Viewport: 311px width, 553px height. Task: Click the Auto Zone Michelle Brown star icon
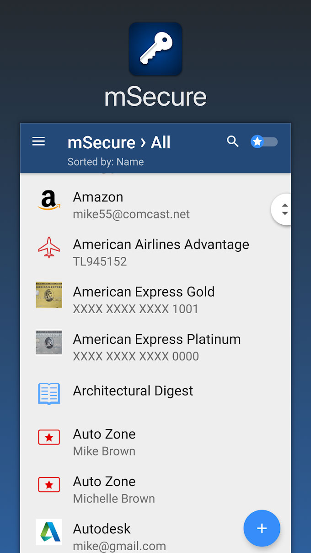pyautogui.click(x=49, y=485)
